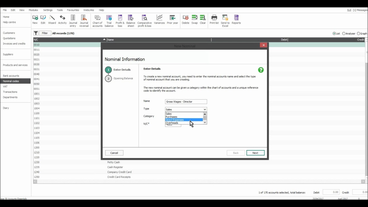Click the Delete record icon
This screenshot has width=368, height=207.
[x=186, y=20]
